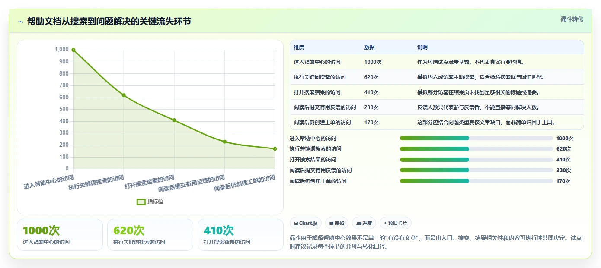Click the page title 帮助文档从搜索到问题解决的关键流失环节
This screenshot has width=601, height=268.
click(x=109, y=22)
